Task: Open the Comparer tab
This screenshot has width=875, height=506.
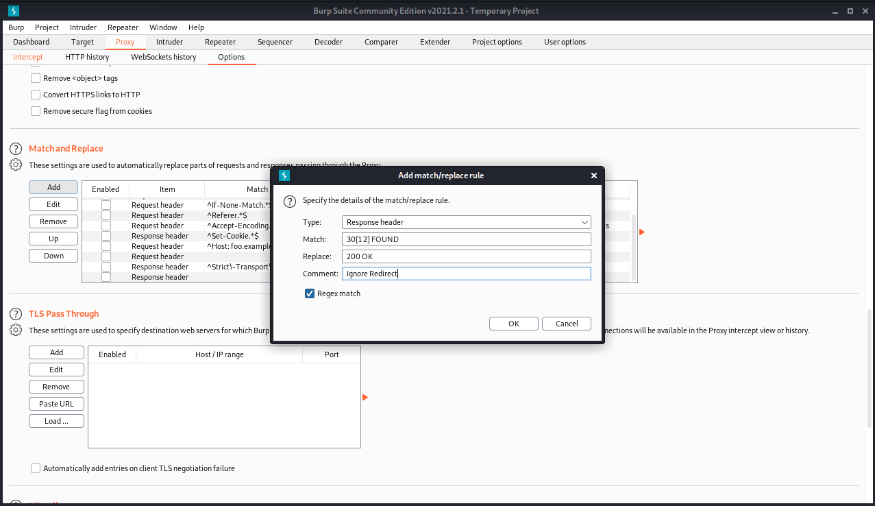Action: click(382, 42)
